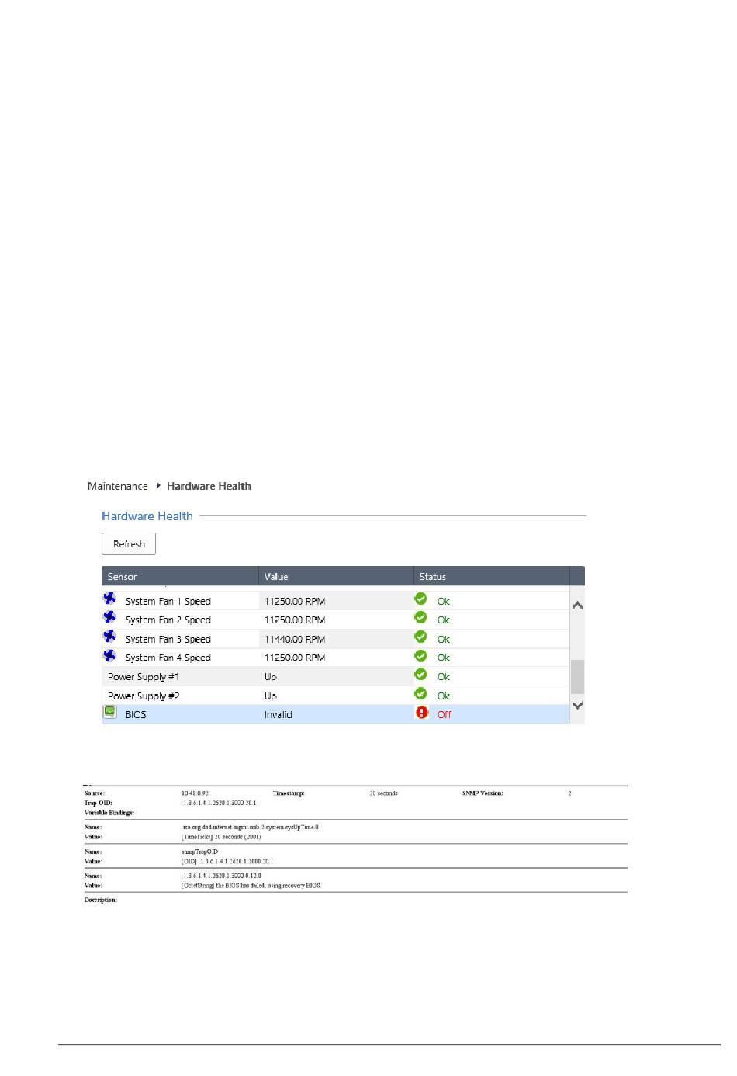The height and width of the screenshot is (1076, 737).
Task: Click the 11250.00 RPM value for Fan 2
Action: (x=295, y=620)
